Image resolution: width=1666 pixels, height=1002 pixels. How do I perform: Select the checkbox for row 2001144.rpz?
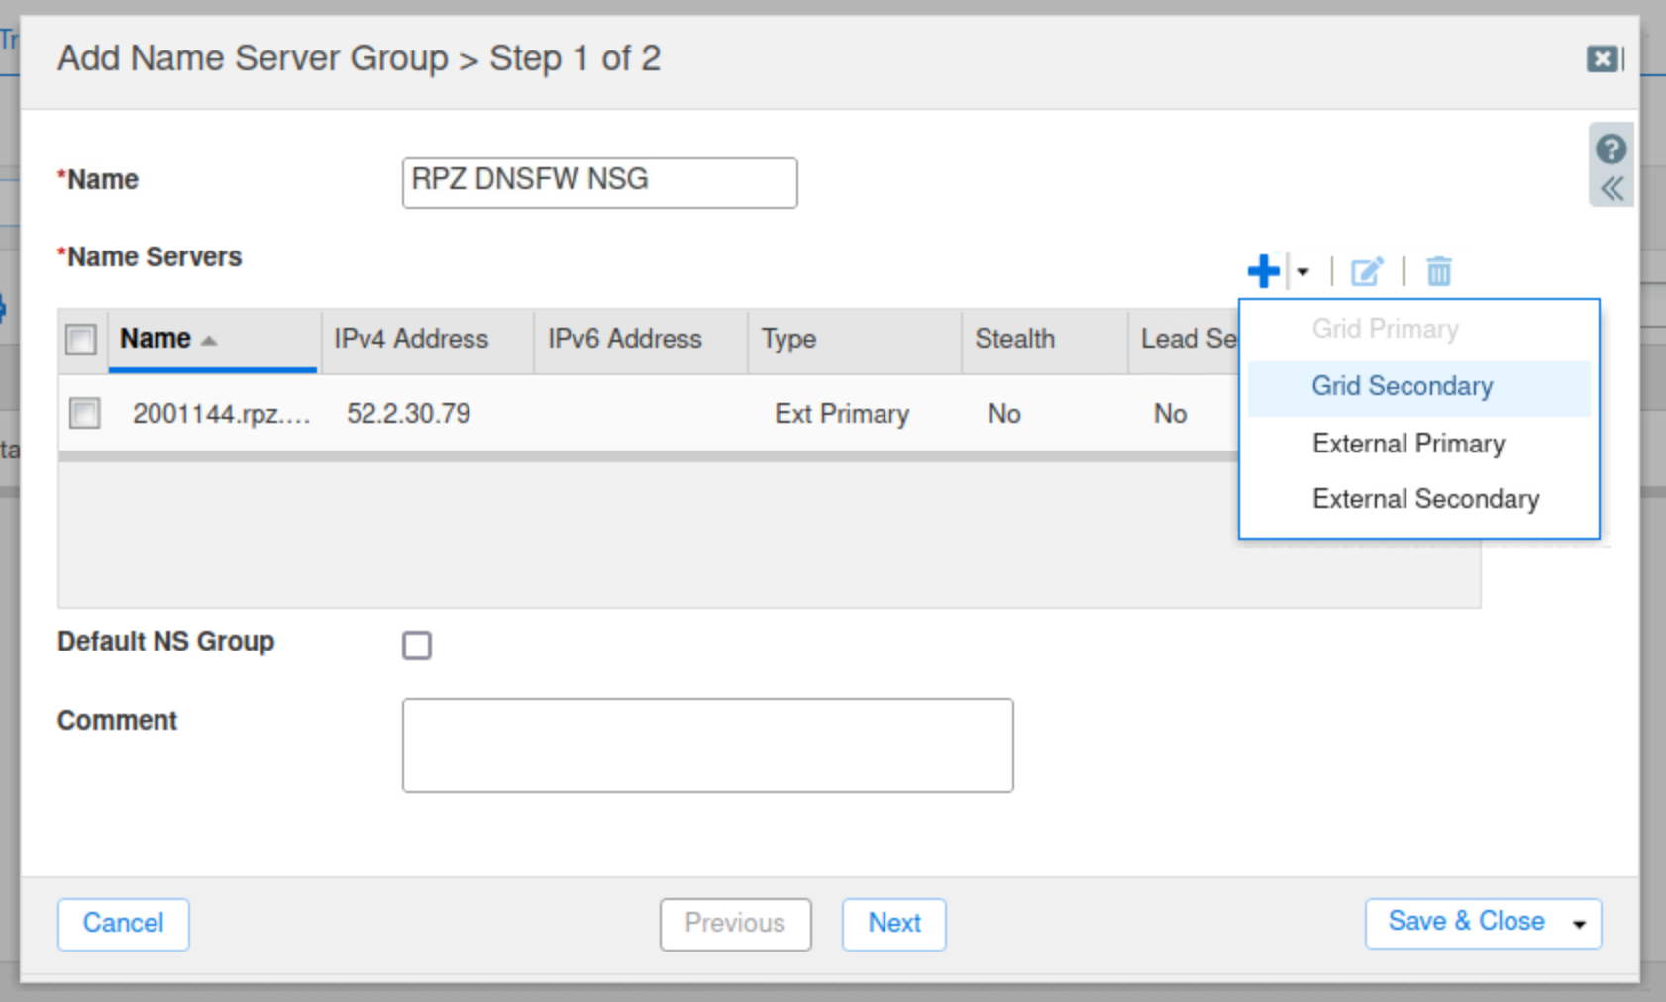(85, 413)
